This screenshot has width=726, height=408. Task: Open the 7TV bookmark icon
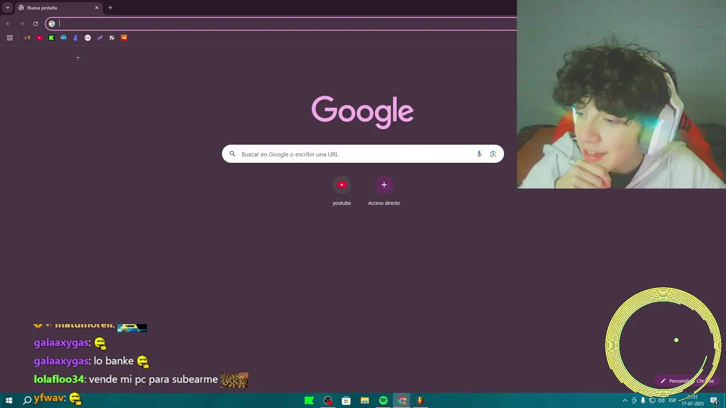(112, 38)
